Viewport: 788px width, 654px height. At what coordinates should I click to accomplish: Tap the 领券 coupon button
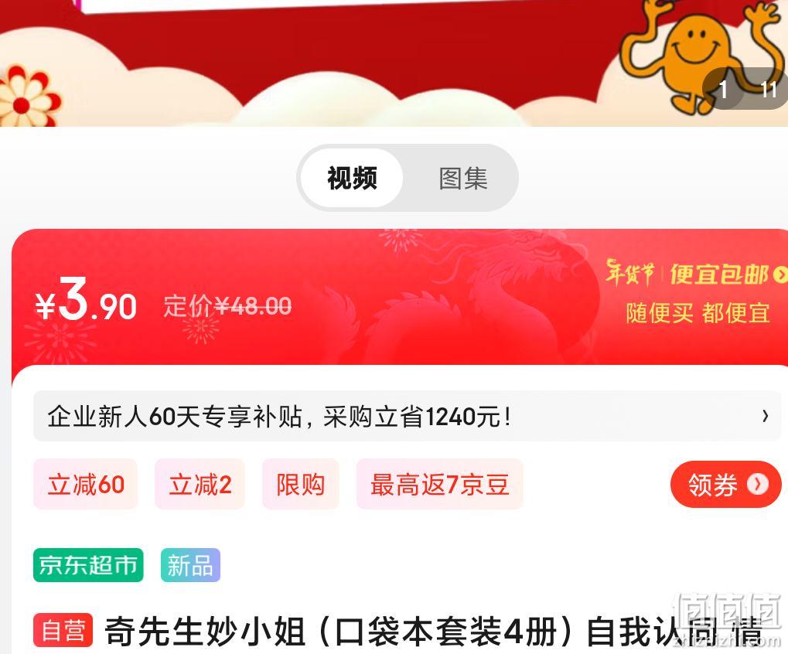coord(725,484)
